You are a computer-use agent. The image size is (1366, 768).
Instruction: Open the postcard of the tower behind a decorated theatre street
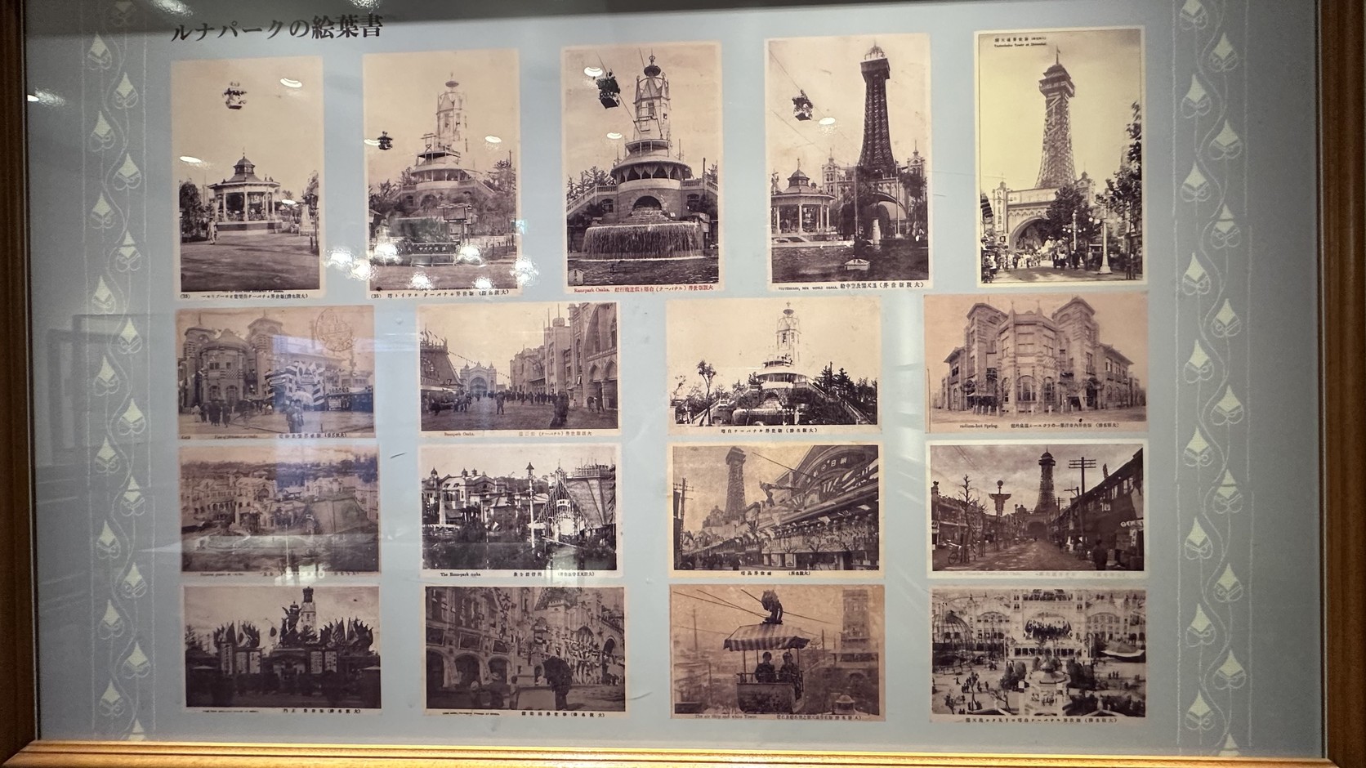tap(775, 511)
